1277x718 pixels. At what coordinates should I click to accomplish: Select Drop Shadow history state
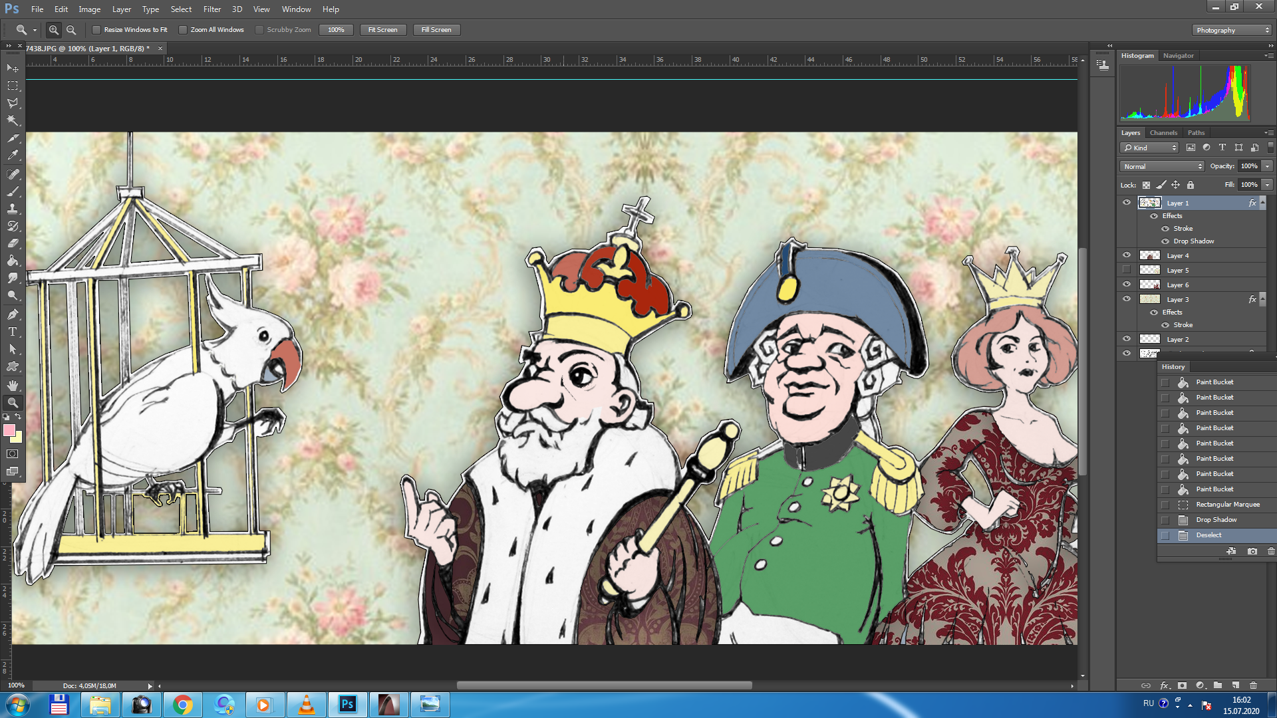(1216, 520)
